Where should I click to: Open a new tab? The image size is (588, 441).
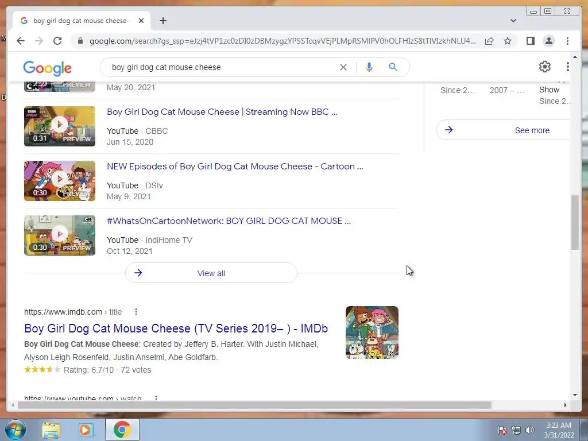[163, 21]
